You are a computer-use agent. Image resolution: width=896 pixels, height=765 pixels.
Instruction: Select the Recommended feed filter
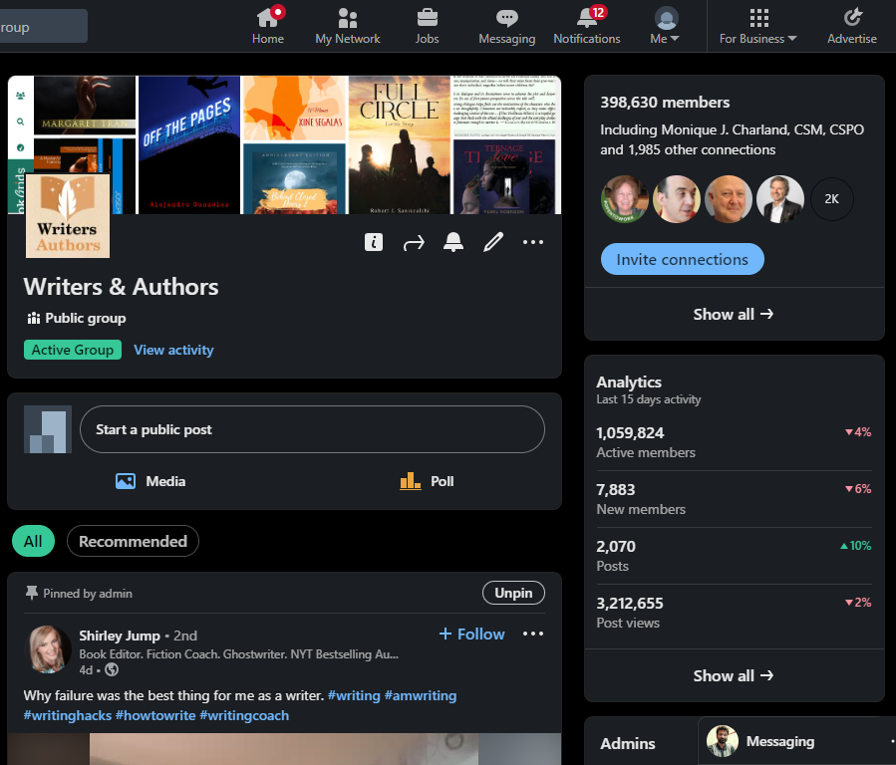133,541
